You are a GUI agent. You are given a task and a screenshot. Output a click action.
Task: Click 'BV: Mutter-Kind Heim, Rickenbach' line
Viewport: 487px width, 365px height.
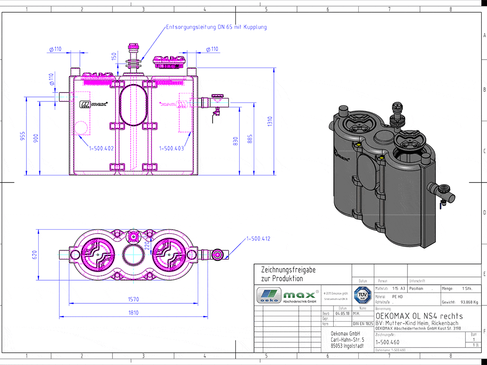click(x=417, y=323)
